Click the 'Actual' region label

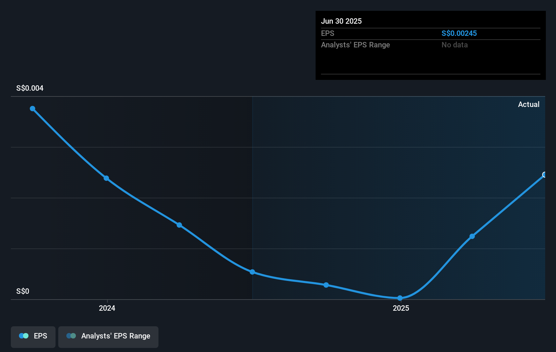529,104
